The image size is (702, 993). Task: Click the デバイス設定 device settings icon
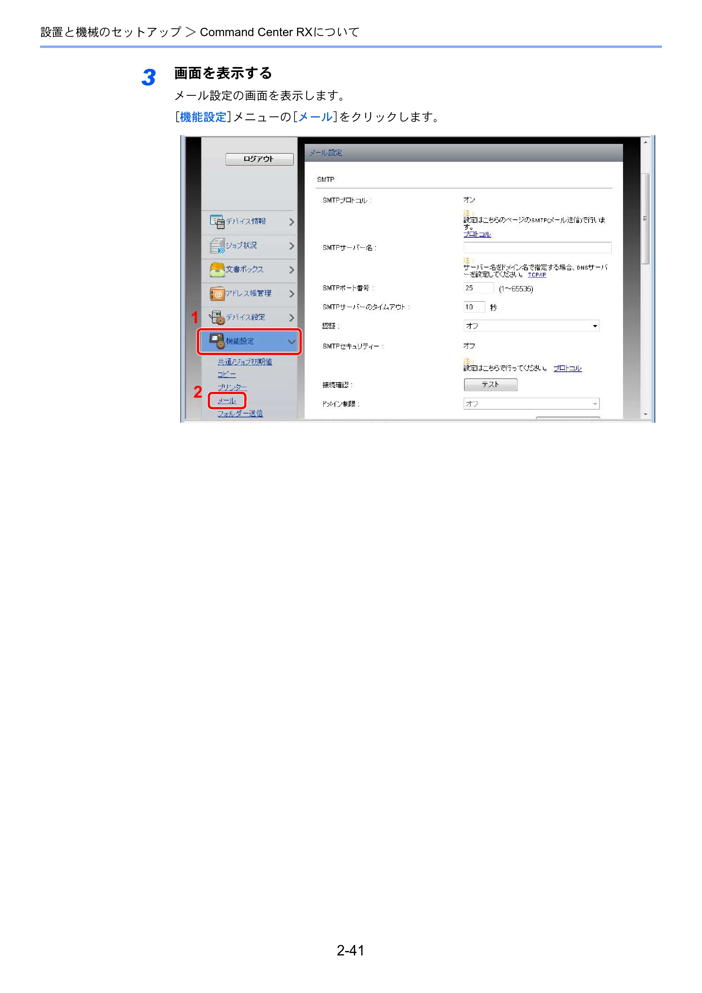[217, 317]
